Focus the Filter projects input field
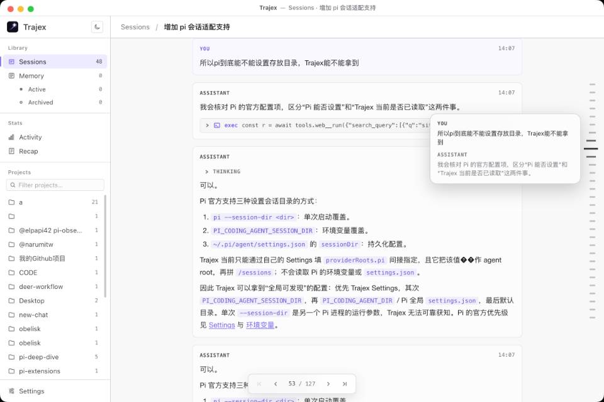The width and height of the screenshot is (604, 402). pyautogui.click(x=55, y=185)
